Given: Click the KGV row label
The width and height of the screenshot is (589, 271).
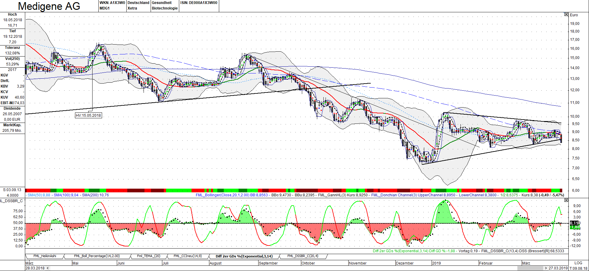Looking at the screenshot, I should pos(4,75).
